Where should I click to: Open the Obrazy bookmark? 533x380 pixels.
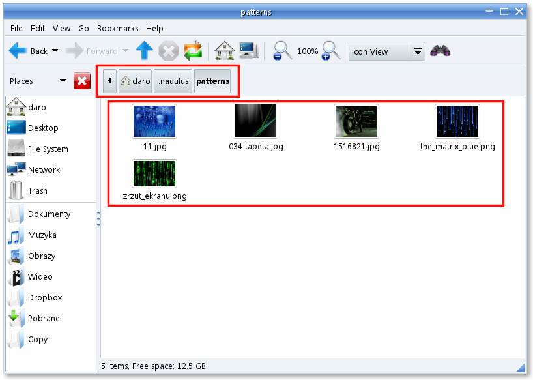[51, 256]
